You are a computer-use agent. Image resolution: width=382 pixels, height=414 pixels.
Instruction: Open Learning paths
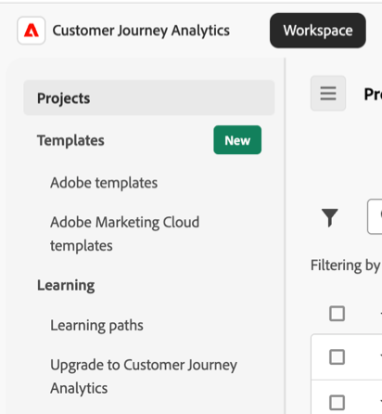pos(96,325)
